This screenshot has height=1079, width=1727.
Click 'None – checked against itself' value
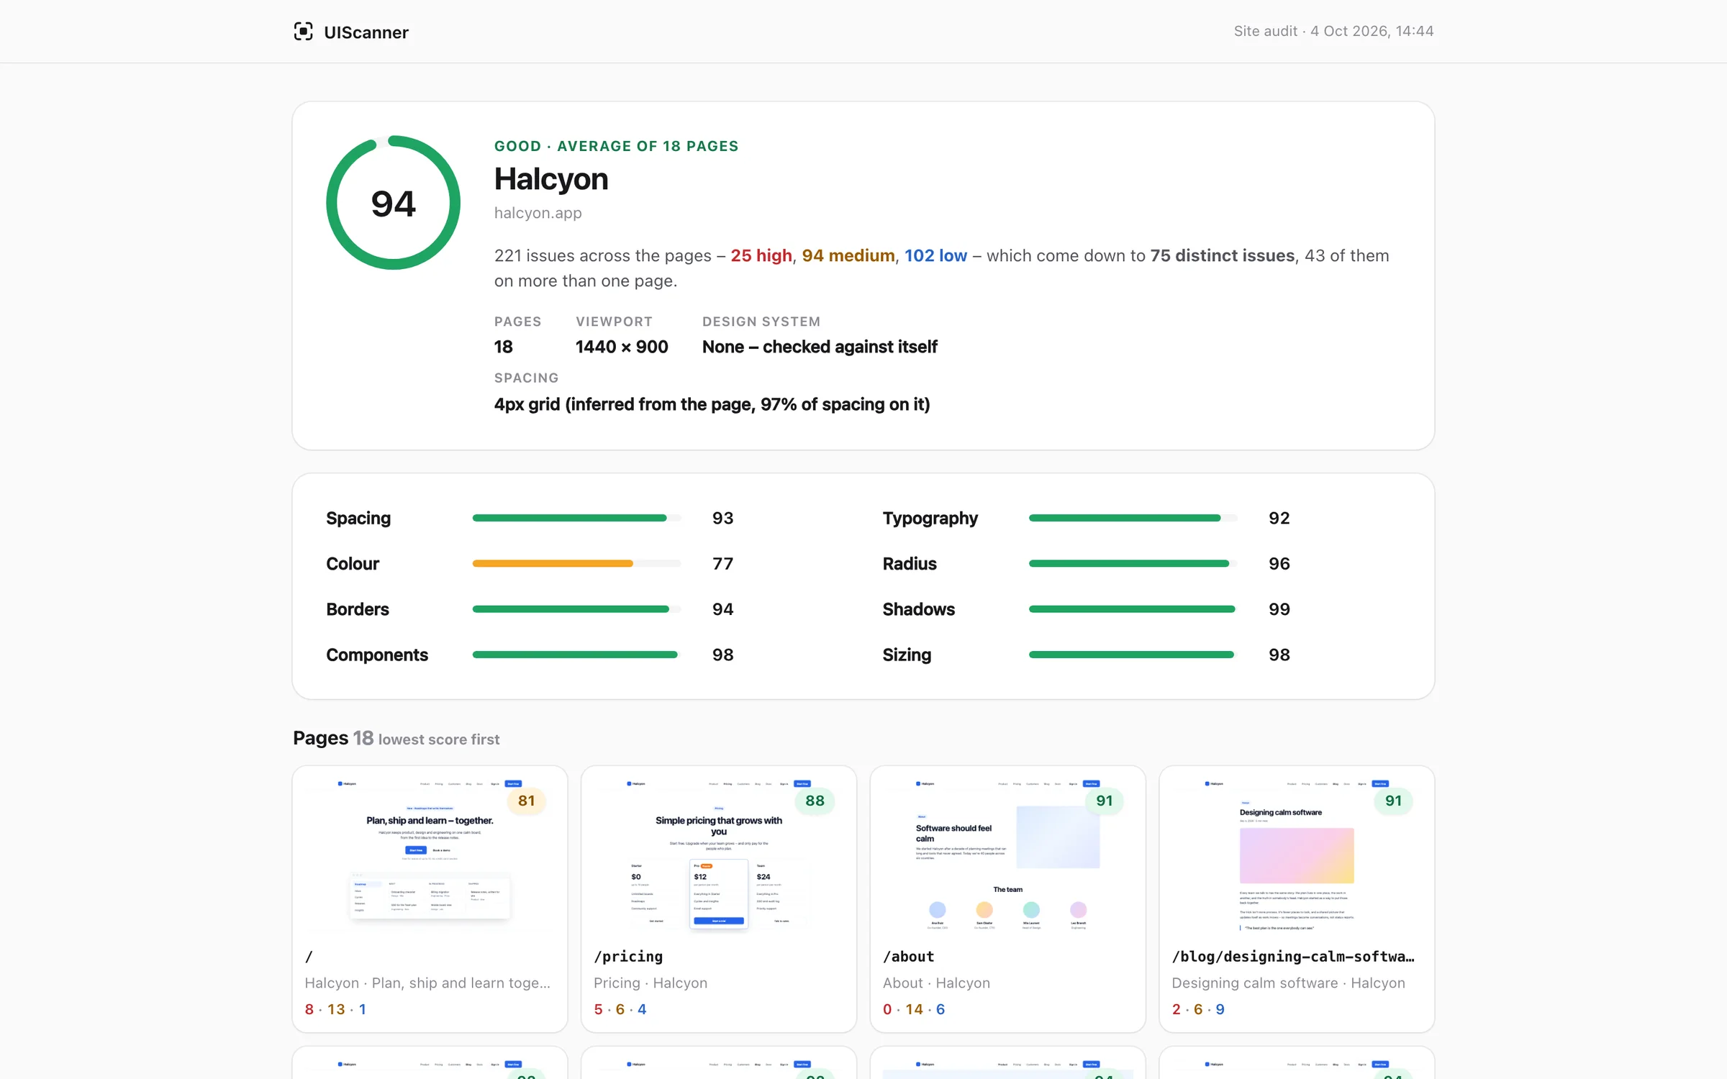point(820,347)
